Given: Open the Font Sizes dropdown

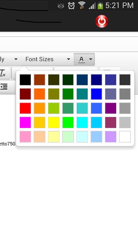Looking at the screenshot, I should point(48,59).
